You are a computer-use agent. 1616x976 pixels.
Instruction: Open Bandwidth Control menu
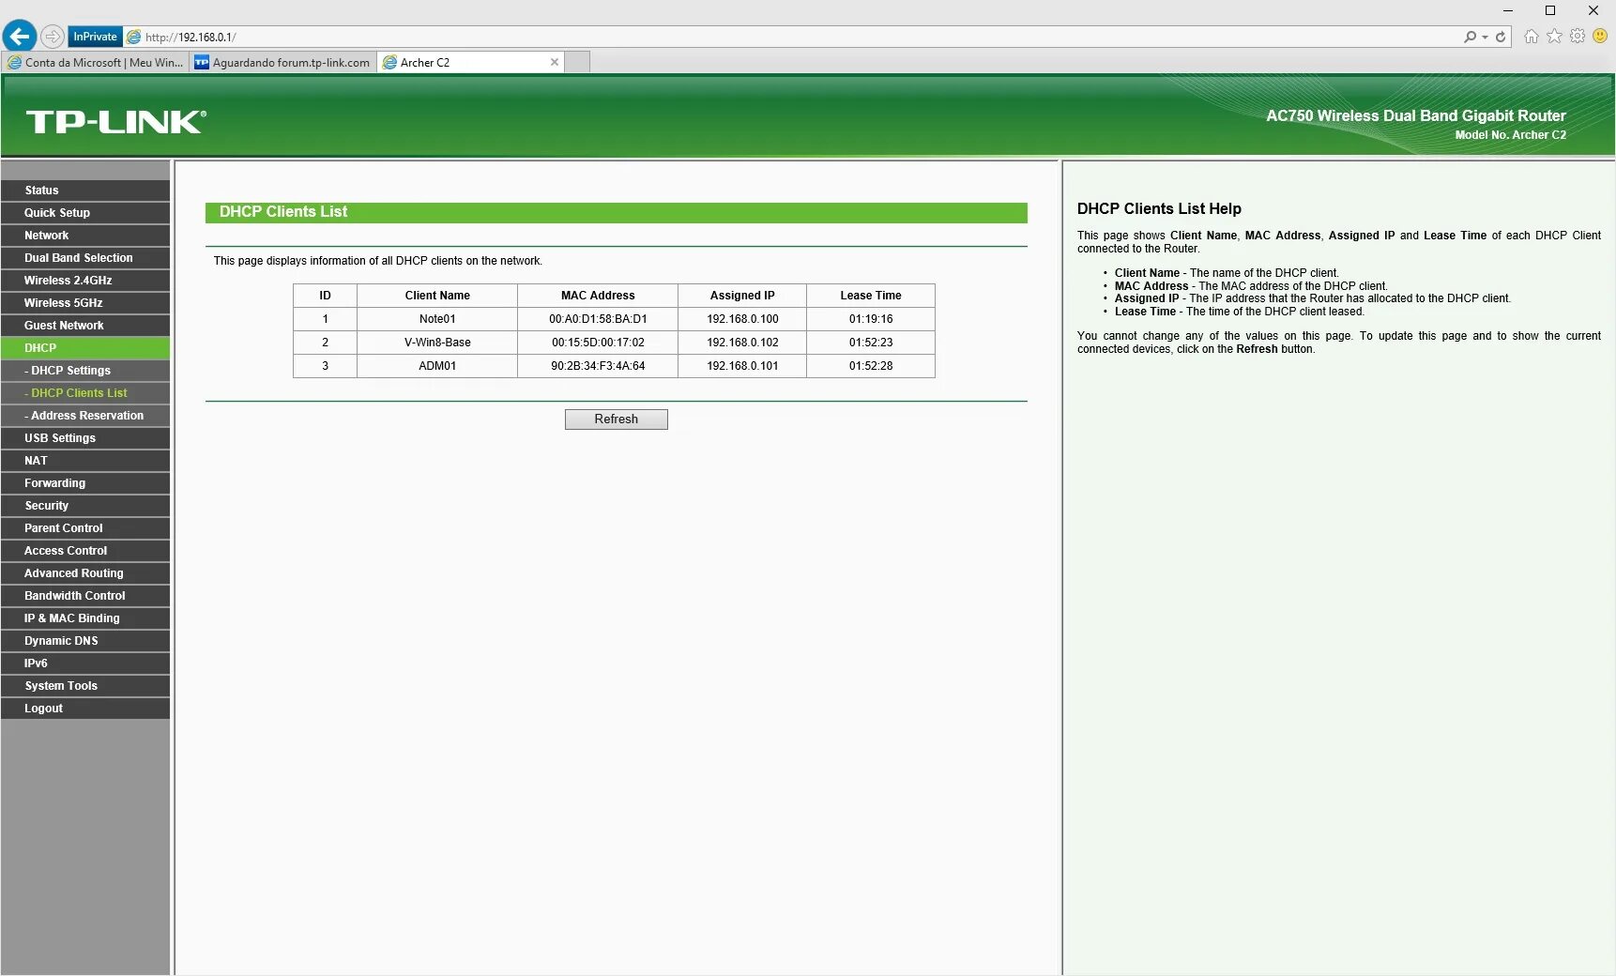85,596
